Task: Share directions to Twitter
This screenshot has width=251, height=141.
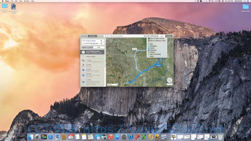Action: coord(157,48)
